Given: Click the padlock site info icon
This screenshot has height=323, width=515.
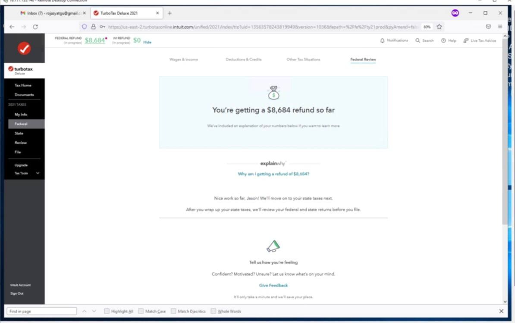Looking at the screenshot, I should (93, 27).
